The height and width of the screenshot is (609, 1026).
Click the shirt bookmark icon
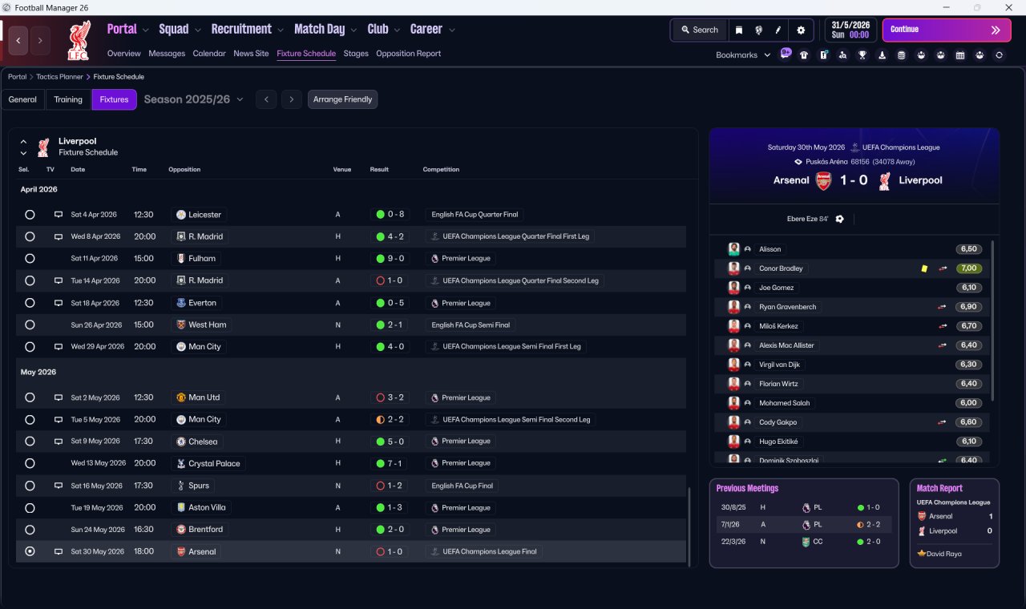[804, 55]
